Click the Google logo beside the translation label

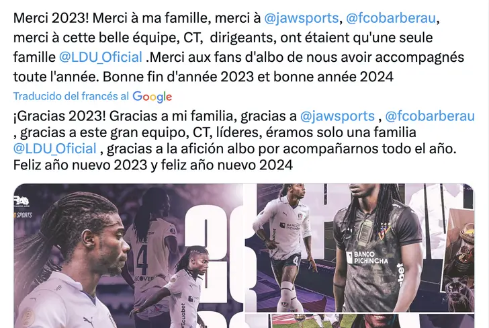[x=152, y=97]
